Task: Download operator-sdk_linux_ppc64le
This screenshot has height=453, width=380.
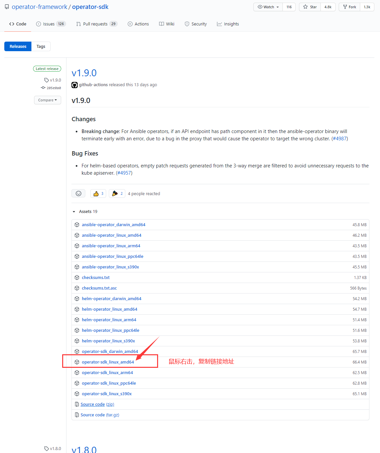Action: (109, 383)
